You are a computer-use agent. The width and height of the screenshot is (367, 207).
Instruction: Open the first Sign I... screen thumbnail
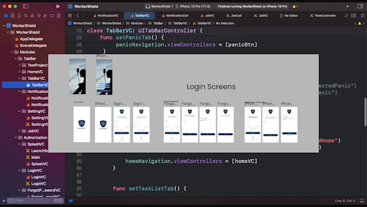pos(122,124)
